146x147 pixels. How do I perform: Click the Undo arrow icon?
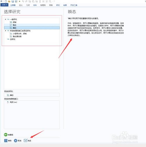pyautogui.click(x=23, y=1)
